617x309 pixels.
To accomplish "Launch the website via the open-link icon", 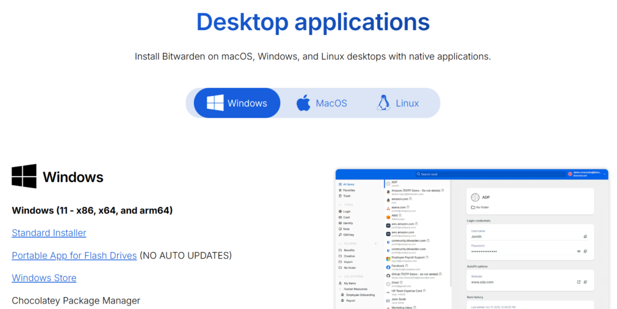I will point(578,282).
